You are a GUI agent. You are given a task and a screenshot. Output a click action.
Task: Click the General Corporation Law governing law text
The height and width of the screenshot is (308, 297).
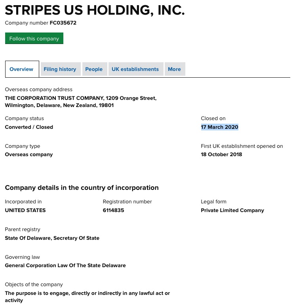pos(65,266)
